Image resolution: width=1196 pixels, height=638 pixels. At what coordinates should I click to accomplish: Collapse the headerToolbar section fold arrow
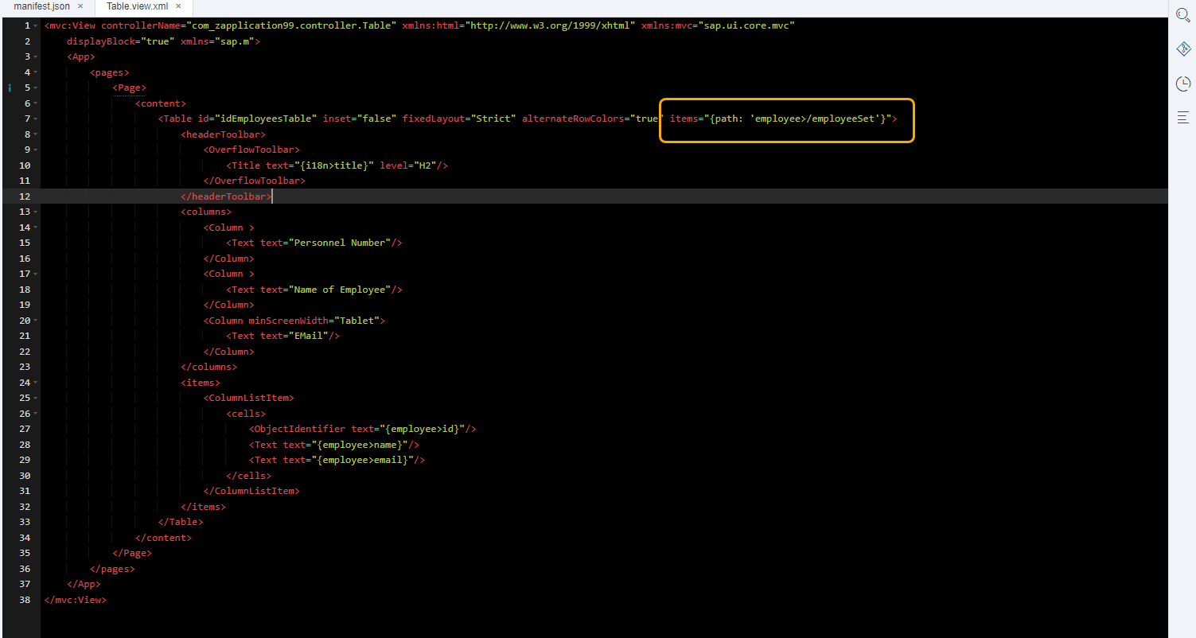pos(33,134)
